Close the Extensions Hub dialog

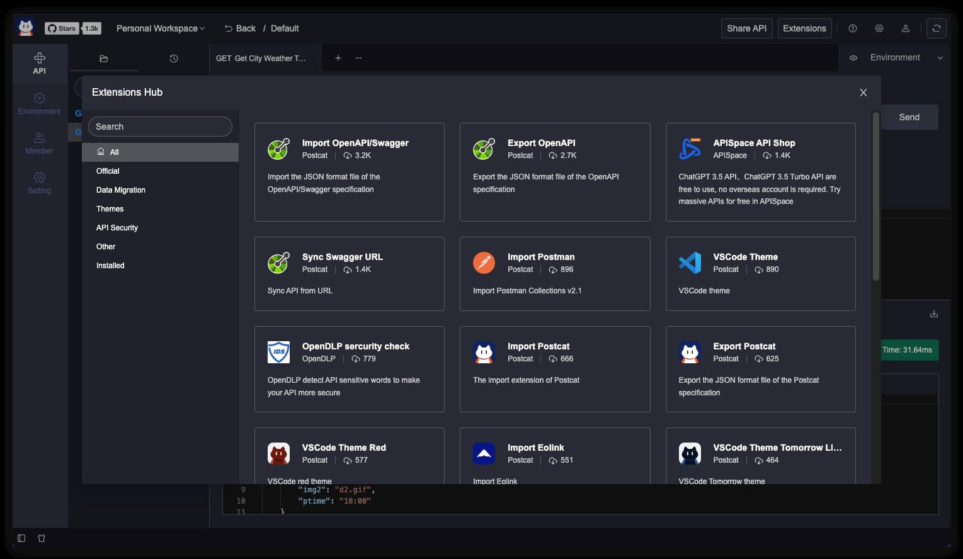pyautogui.click(x=863, y=93)
